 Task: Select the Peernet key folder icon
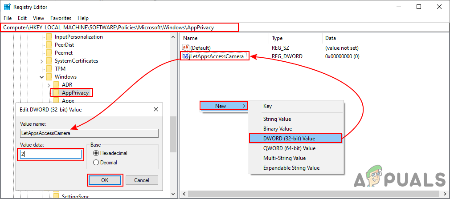pos(49,53)
